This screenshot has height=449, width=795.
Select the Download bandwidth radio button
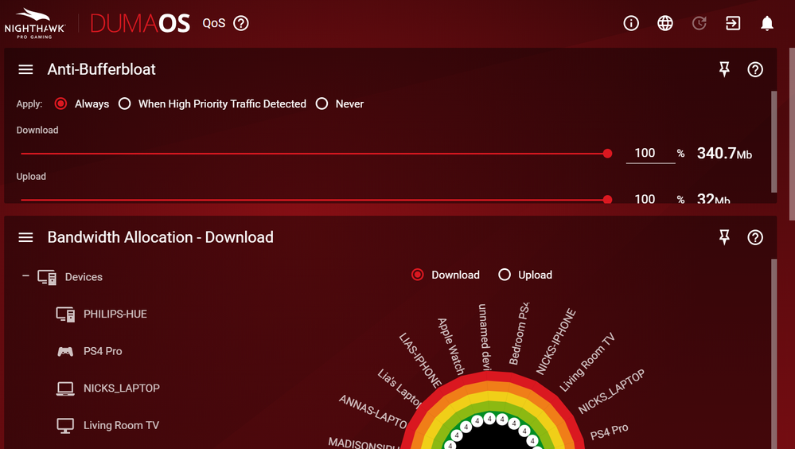[x=418, y=275]
